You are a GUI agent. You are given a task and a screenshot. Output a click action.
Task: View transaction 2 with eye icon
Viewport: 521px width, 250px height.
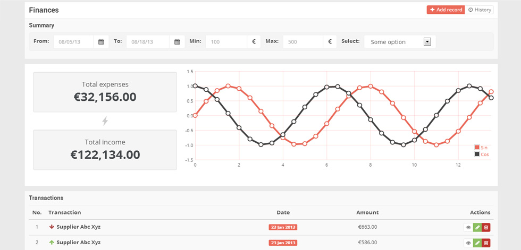click(468, 243)
